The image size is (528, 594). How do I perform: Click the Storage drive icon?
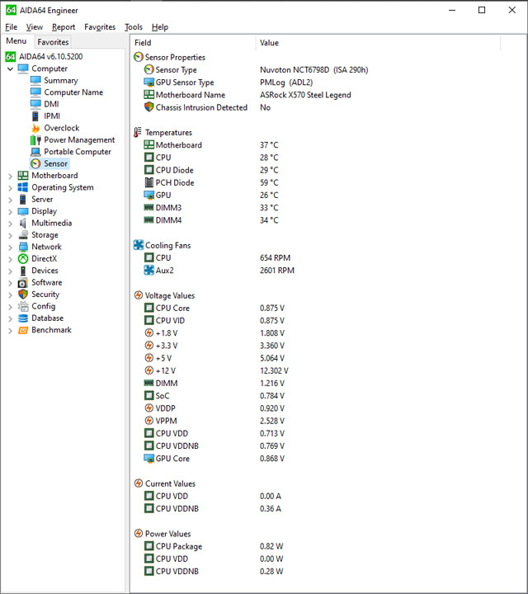point(23,235)
